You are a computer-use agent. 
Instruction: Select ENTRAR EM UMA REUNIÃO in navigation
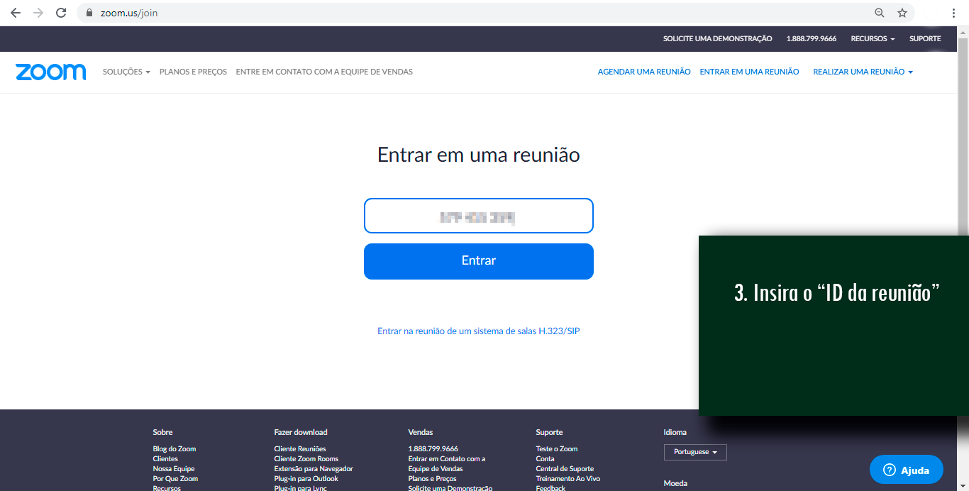tap(749, 72)
